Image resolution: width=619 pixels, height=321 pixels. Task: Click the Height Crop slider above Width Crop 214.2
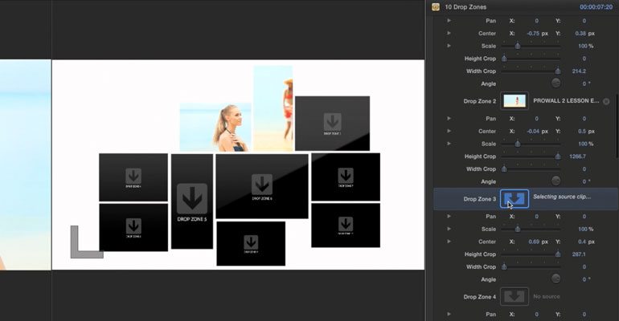[531, 59]
